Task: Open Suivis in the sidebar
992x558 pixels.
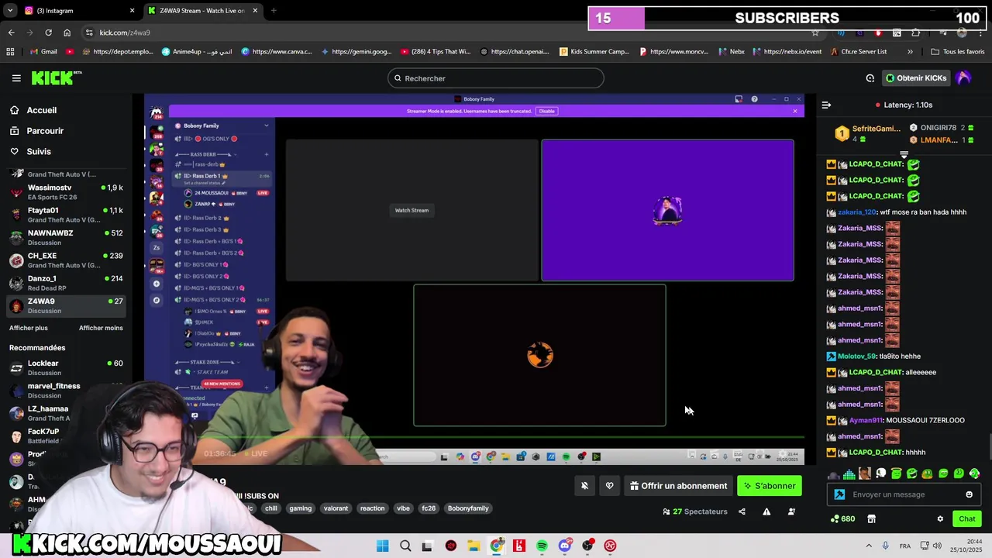Action: (39, 152)
